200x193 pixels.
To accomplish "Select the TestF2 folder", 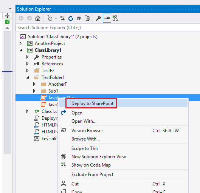I will pyautogui.click(x=48, y=71).
